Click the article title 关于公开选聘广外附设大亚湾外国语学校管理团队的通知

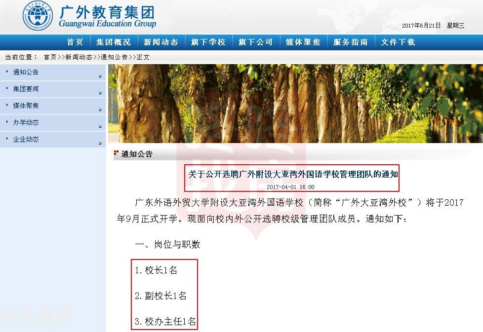point(293,175)
